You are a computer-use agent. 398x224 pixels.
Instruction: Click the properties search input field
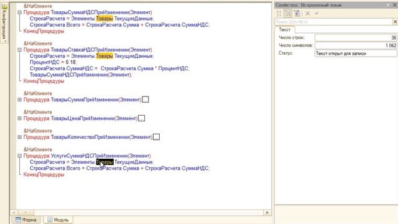(x=333, y=22)
